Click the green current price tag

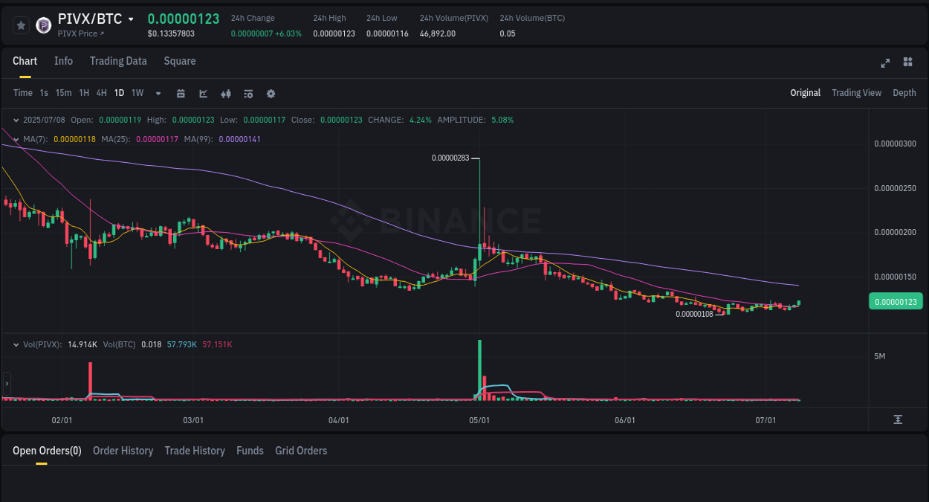896,301
